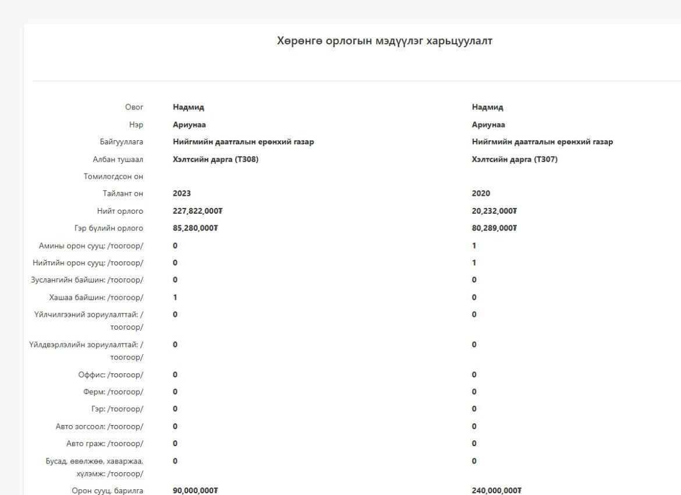
Task: Select the Амины орон сууц row label
Action: point(91,246)
